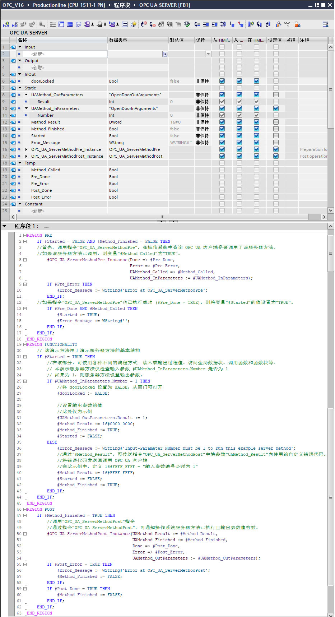This screenshot has height=617, width=335.
Task: Toggle setpoint checkbox for OPC_UA_ServerMethodPost_Instance
Action: point(276,156)
